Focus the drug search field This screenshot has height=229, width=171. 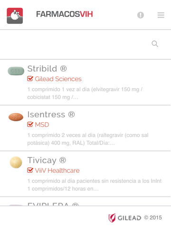85,44
